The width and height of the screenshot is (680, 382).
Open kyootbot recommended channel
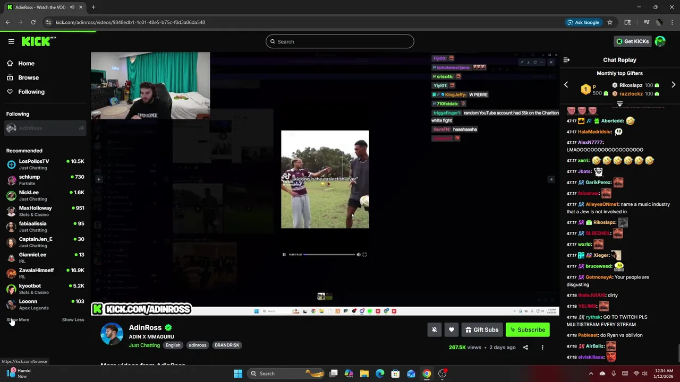tap(45, 289)
